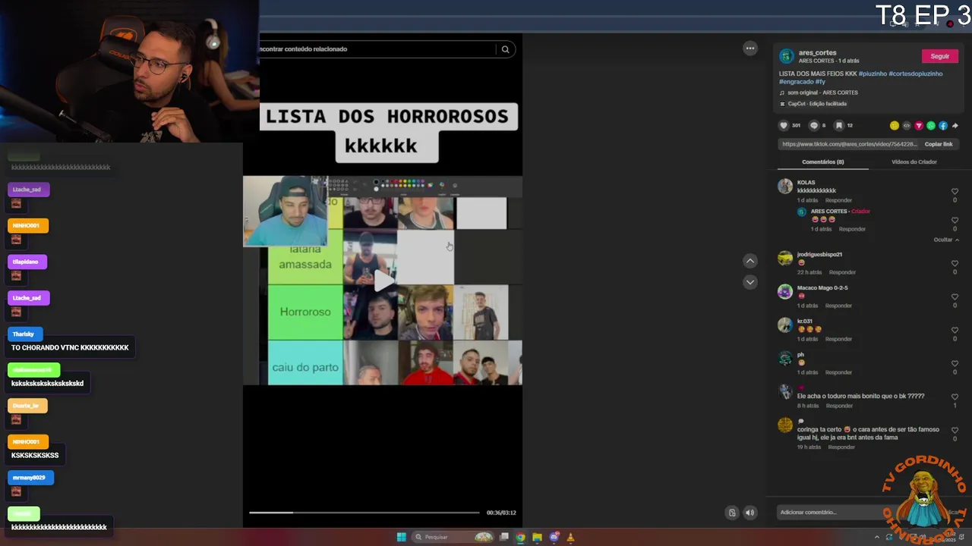This screenshot has width=972, height=546.
Task: Go to previous video with up arrow
Action: (x=750, y=261)
